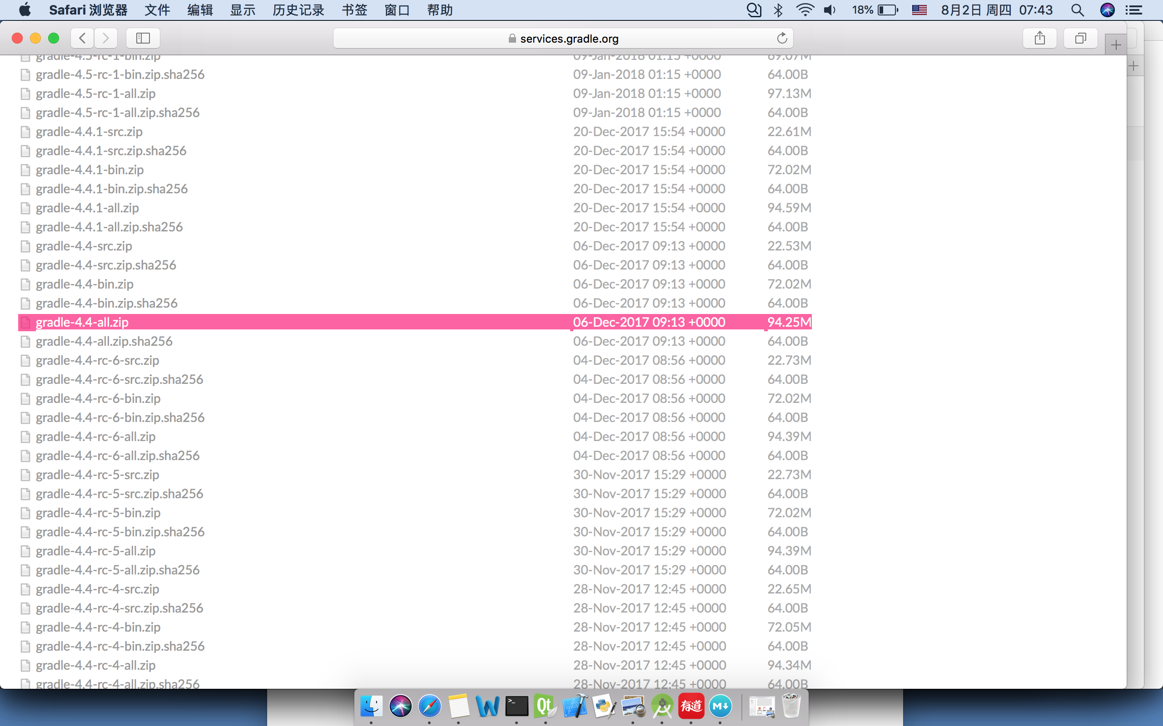This screenshot has height=726, width=1163.
Task: Open input source flag menu
Action: 919,10
